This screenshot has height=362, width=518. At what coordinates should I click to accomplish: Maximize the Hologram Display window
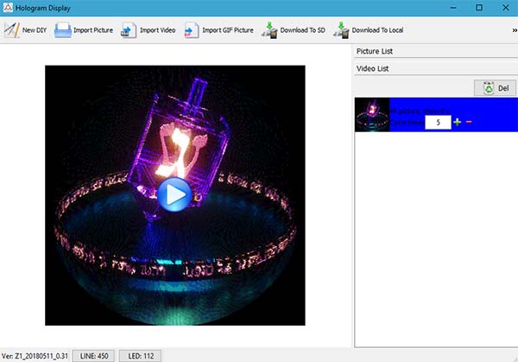(479, 8)
